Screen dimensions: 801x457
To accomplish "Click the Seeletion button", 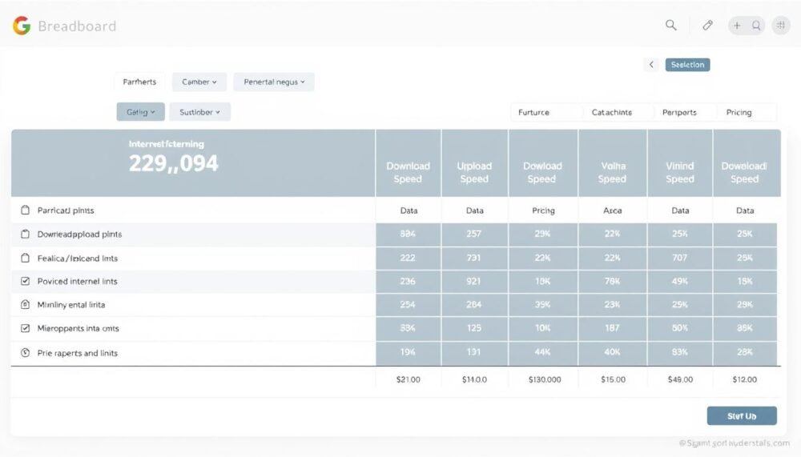I will coord(687,64).
